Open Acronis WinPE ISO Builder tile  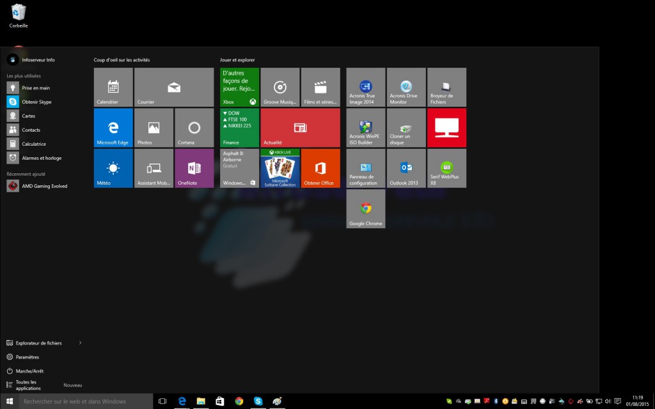click(365, 128)
